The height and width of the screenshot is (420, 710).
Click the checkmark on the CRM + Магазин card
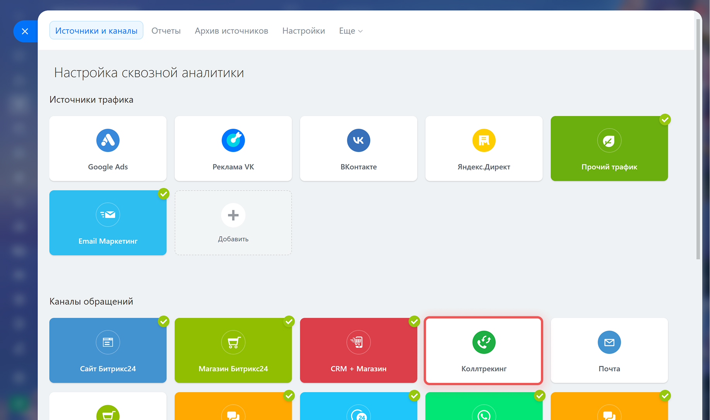(414, 321)
